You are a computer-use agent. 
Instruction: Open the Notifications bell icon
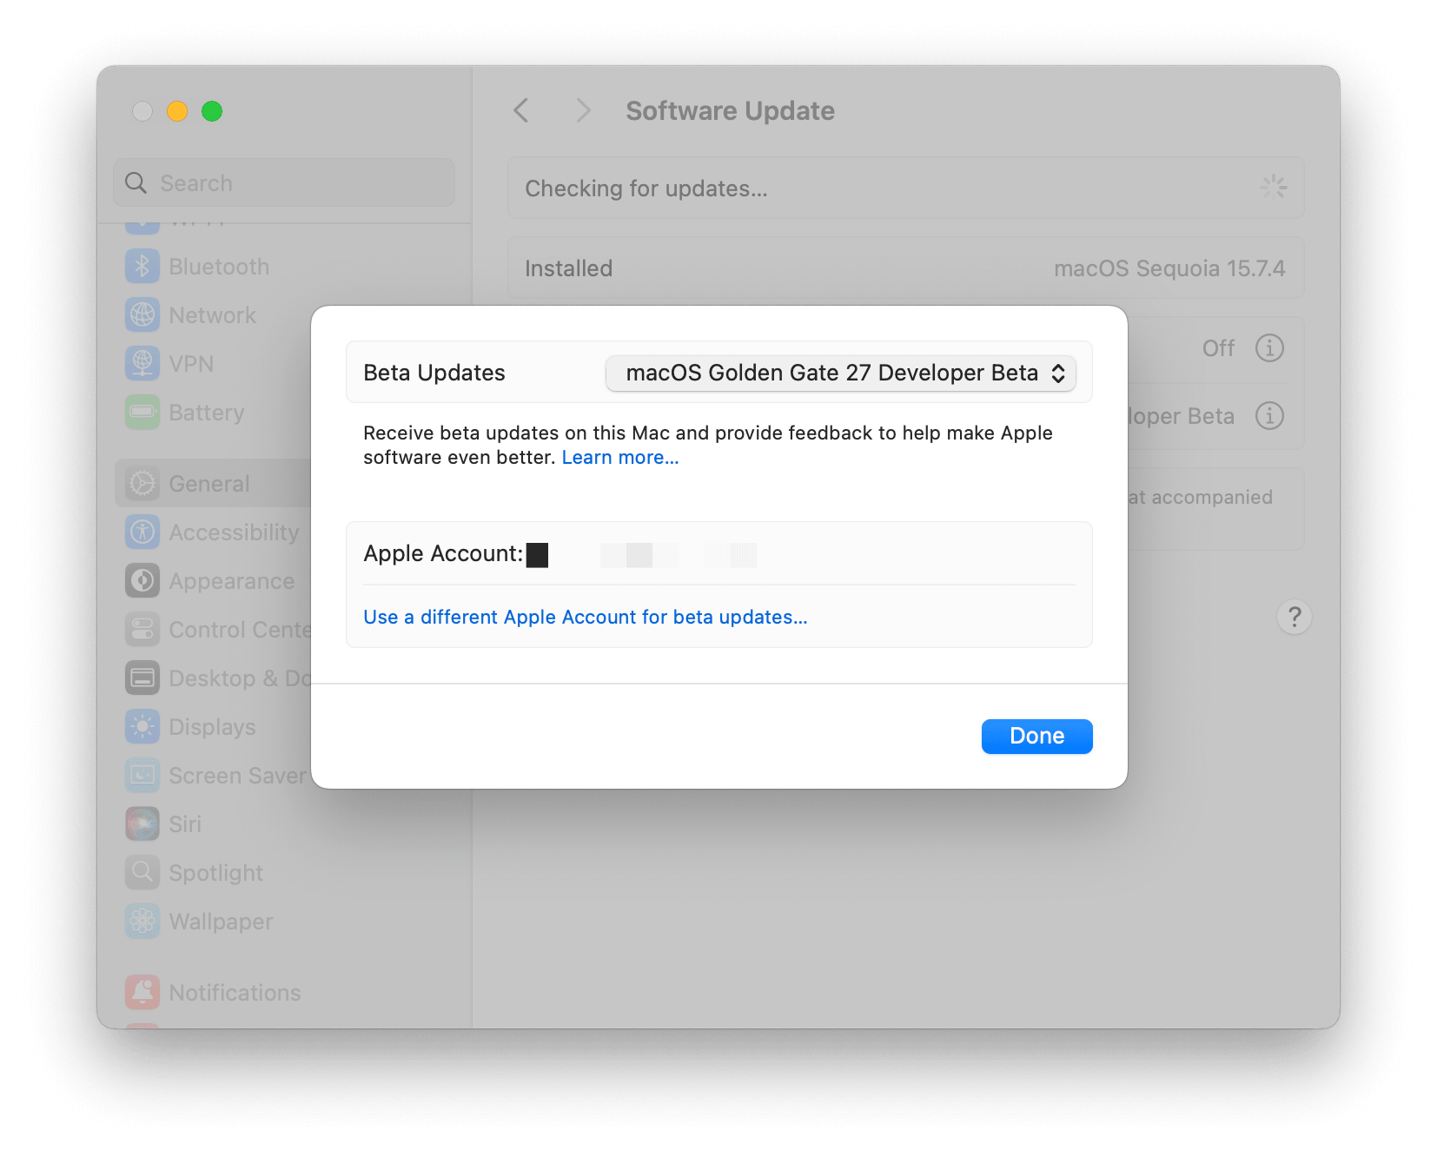[x=142, y=992]
